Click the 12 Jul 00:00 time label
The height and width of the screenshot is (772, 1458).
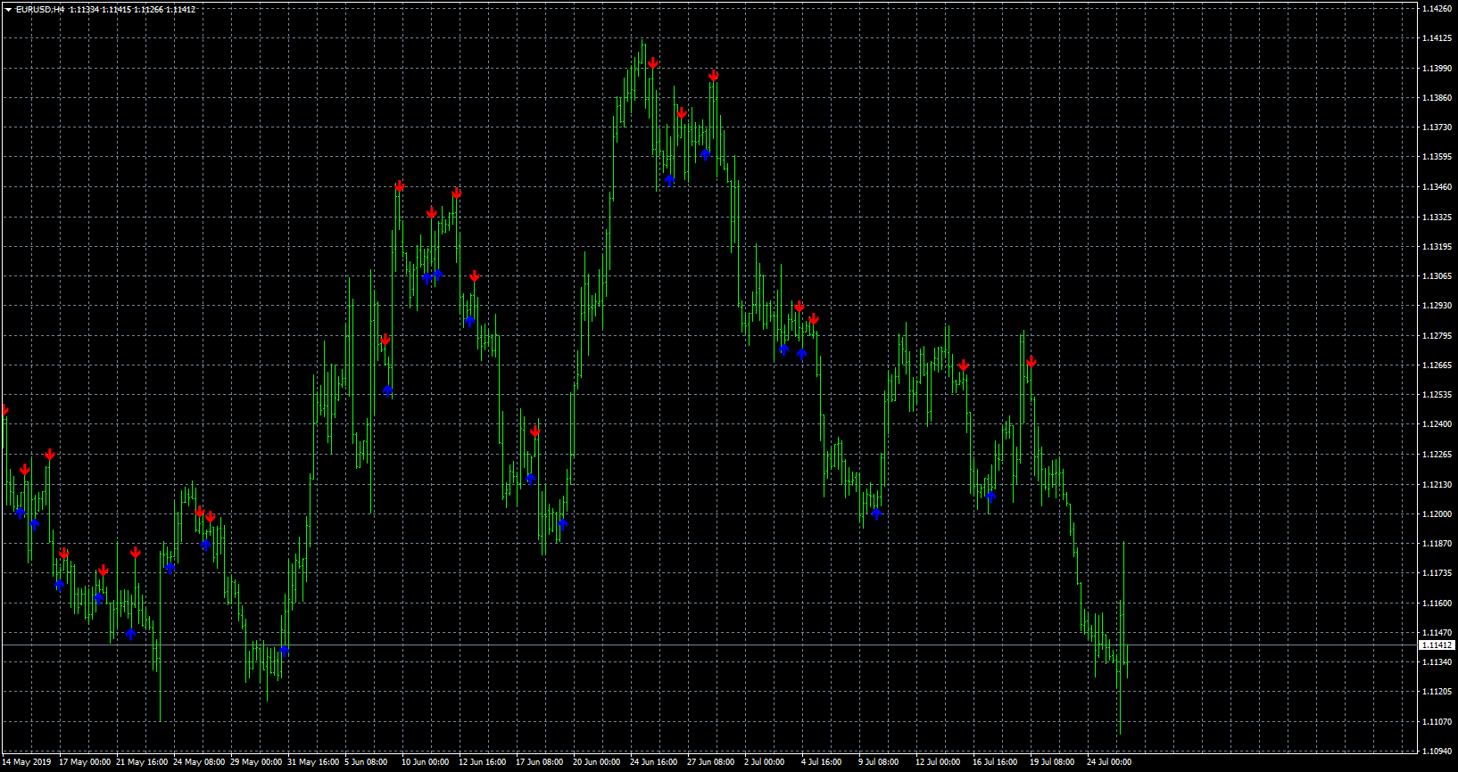(x=938, y=761)
